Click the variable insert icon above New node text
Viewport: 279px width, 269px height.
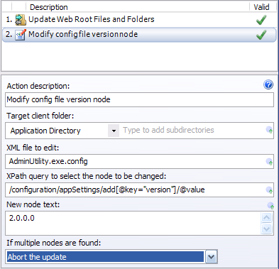click(x=270, y=206)
